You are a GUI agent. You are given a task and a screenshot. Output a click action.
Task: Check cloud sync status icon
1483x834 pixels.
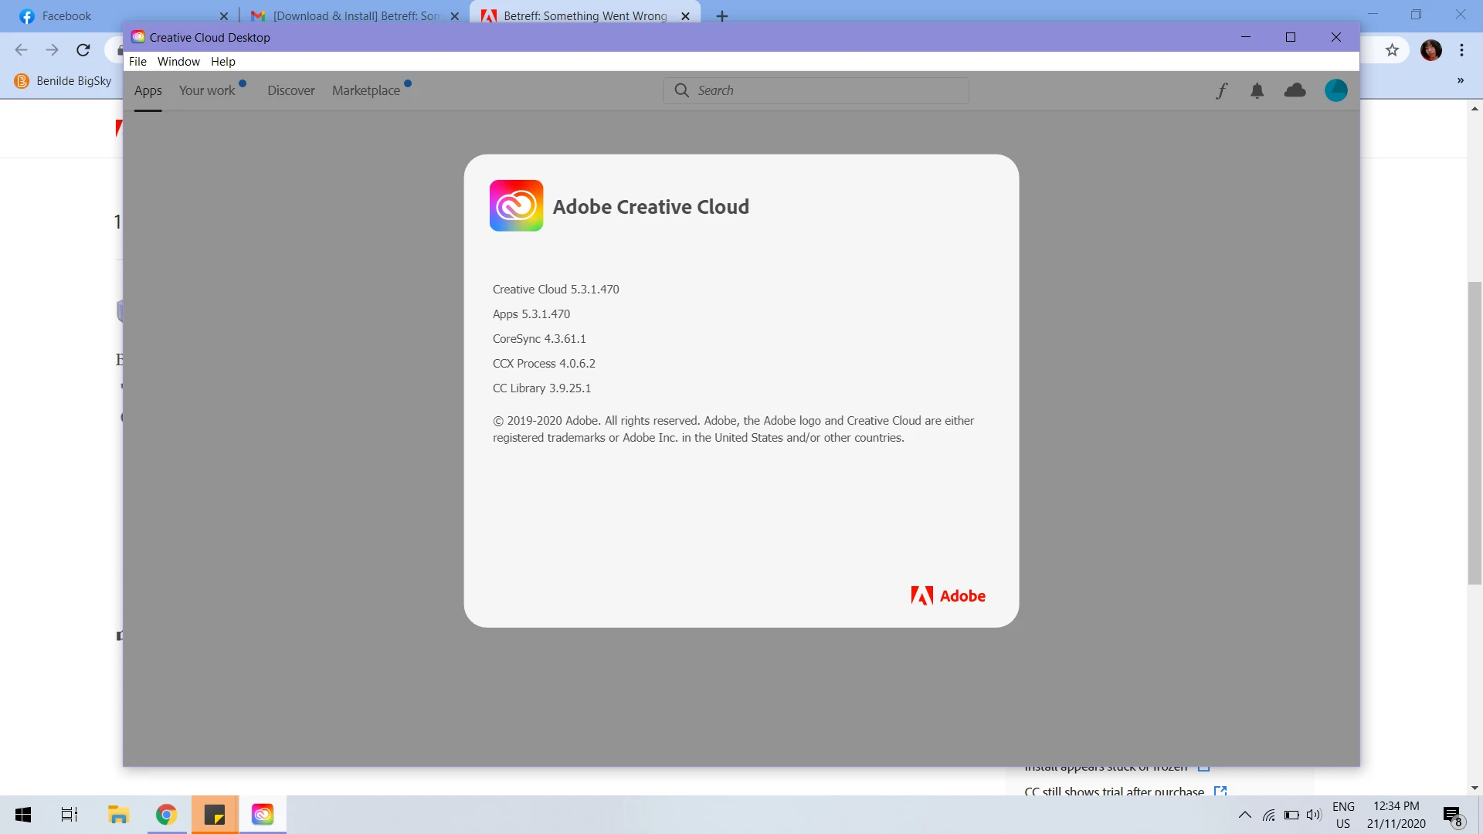[1295, 90]
